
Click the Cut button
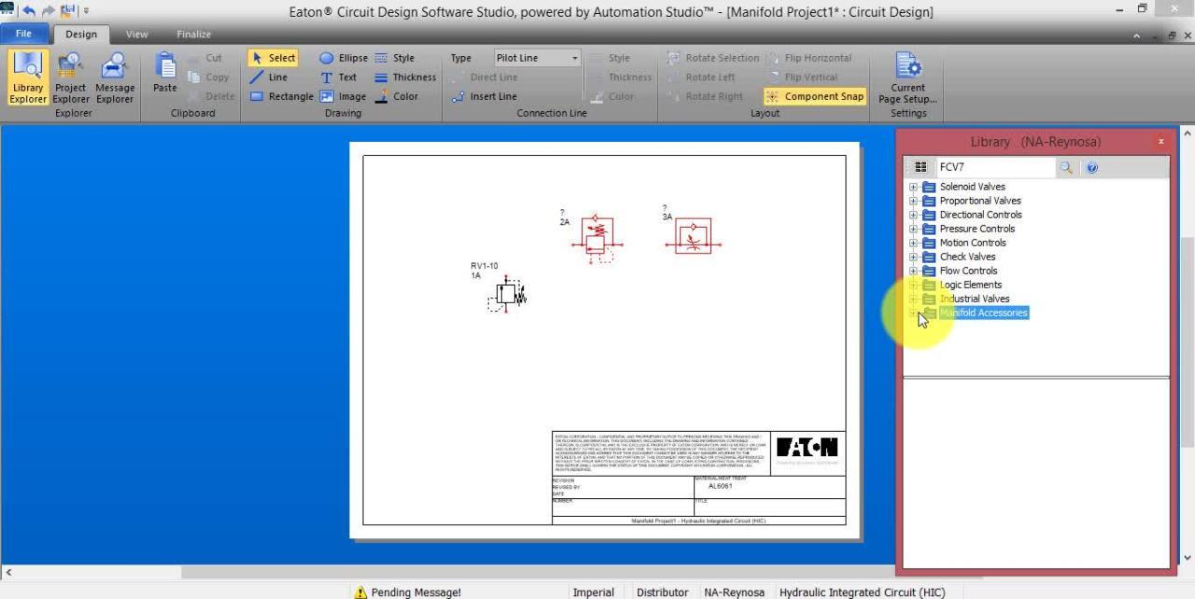(x=206, y=58)
